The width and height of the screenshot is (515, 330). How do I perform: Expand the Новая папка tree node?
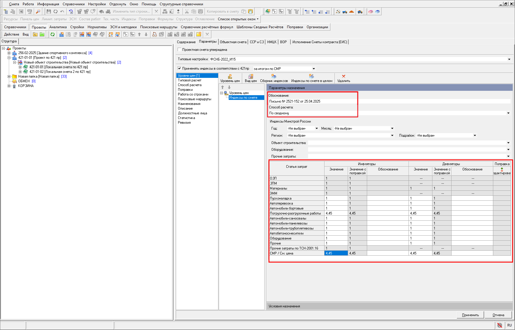pos(9,76)
